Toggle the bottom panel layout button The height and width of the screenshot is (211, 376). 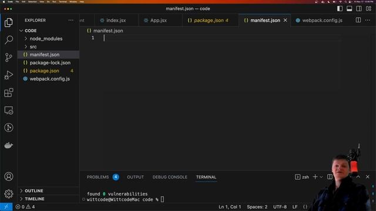point(350,9)
